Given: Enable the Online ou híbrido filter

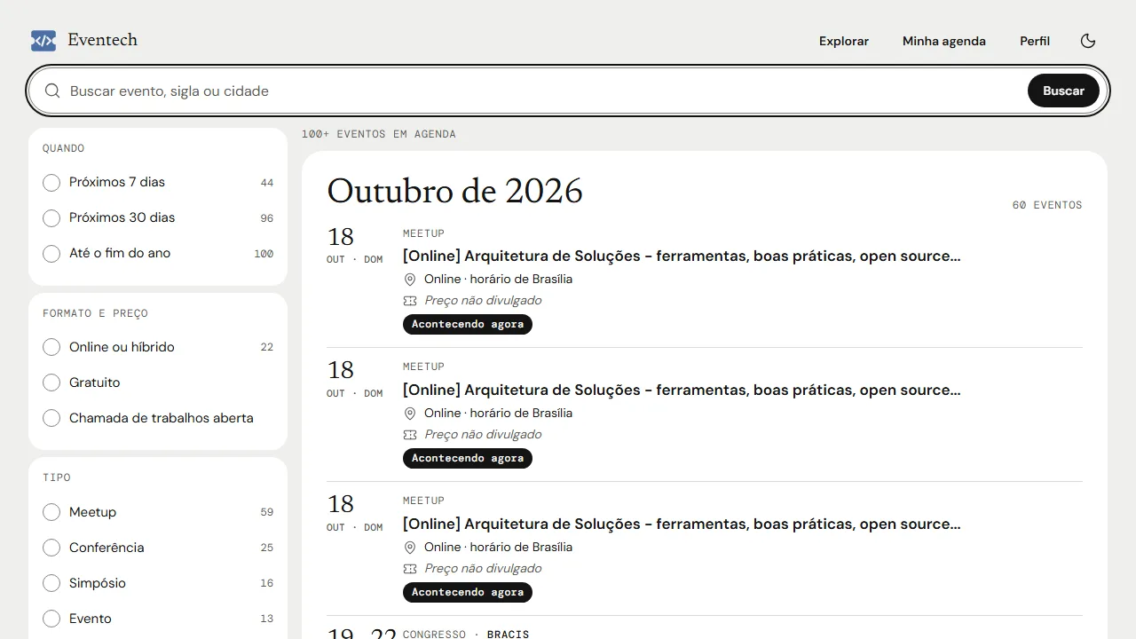Looking at the screenshot, I should tap(158, 347).
